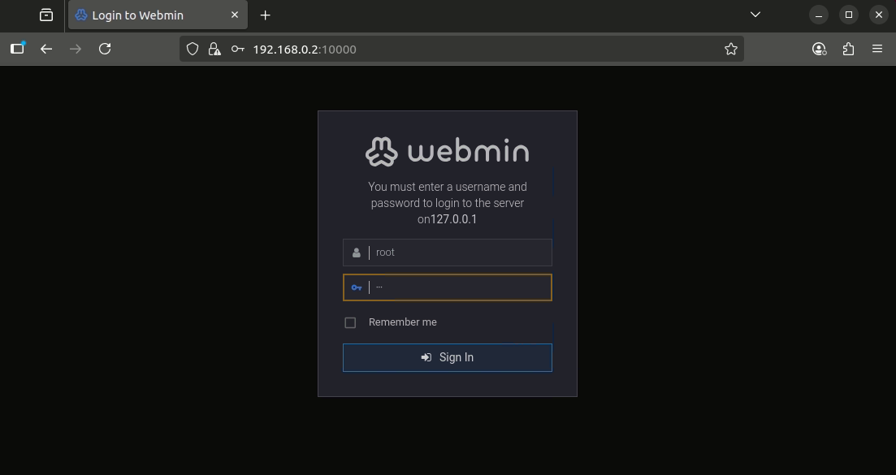The height and width of the screenshot is (475, 896).
Task: Open the Extensions puzzle icon
Action: click(x=848, y=49)
